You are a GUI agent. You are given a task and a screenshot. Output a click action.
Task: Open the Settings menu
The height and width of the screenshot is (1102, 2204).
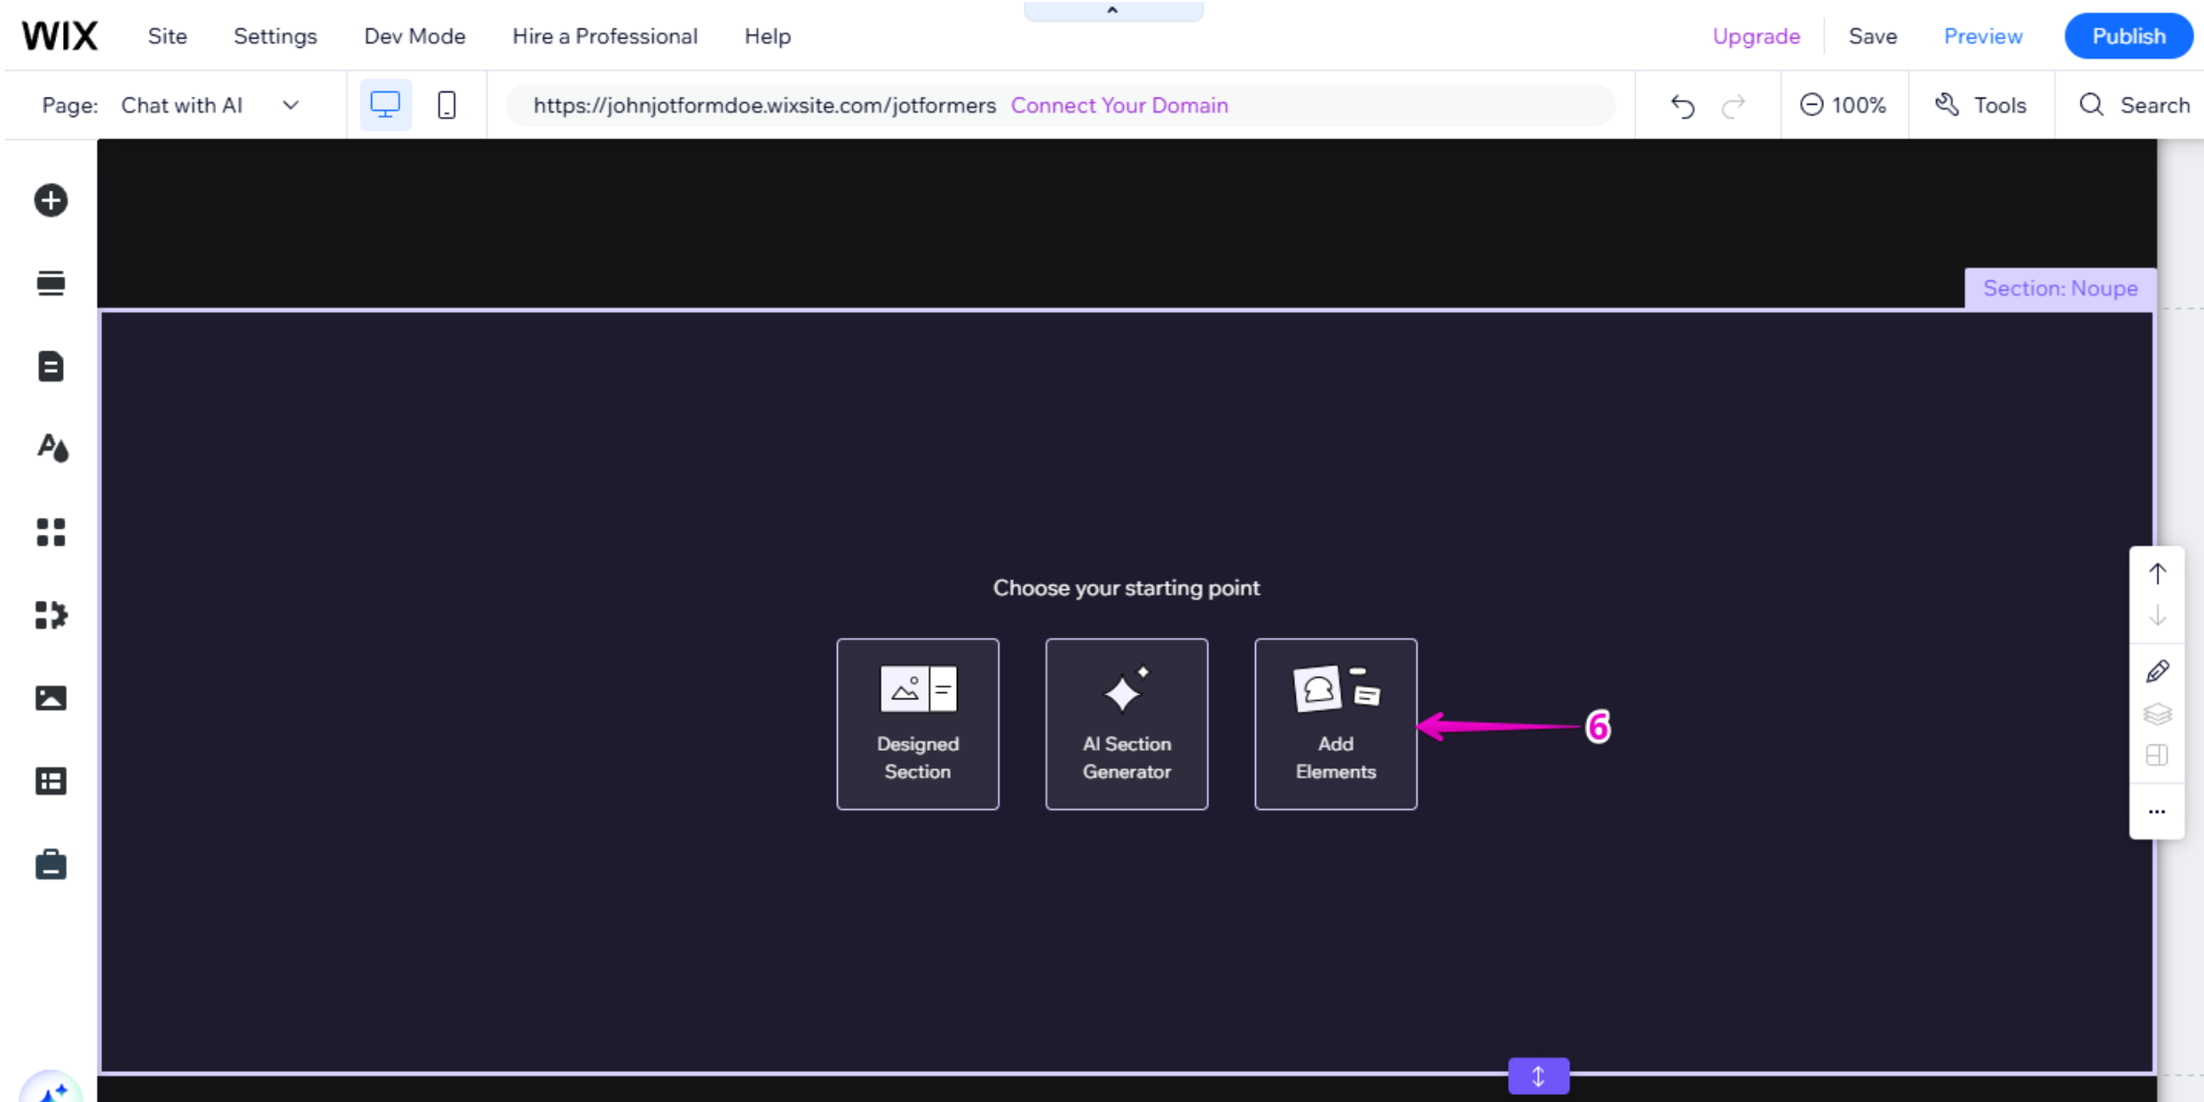(274, 35)
